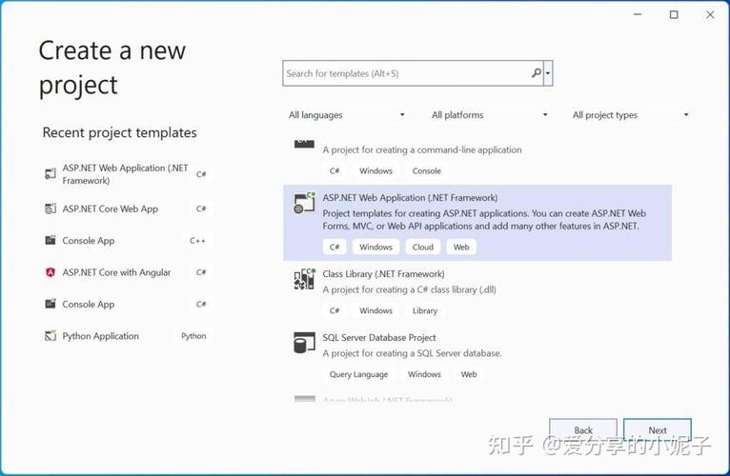The image size is (730, 476).
Task: Select ASP.NET Core with Angular recent template
Action: click(127, 272)
